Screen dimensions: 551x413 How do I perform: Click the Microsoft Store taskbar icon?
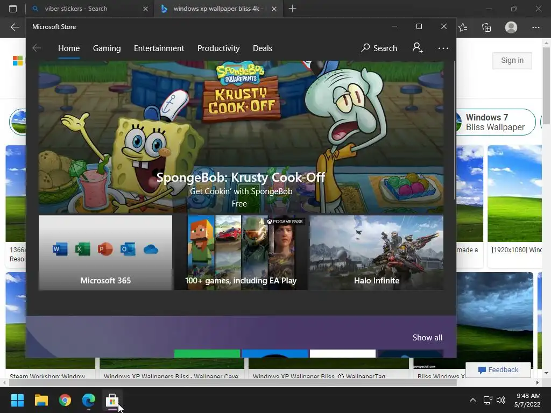click(x=112, y=400)
